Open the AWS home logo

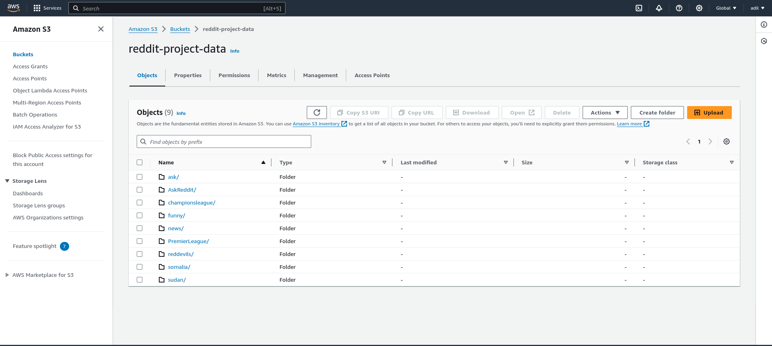(13, 8)
